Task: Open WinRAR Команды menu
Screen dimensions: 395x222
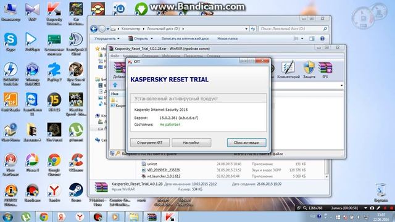Action: pos(130,56)
